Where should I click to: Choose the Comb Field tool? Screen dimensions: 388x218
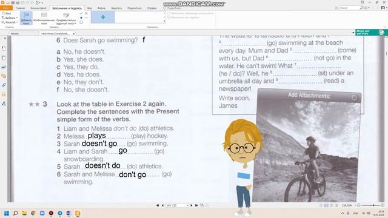pyautogui.click(x=44, y=18)
